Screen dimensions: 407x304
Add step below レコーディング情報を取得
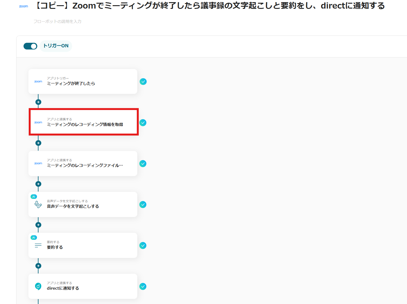pos(38,143)
